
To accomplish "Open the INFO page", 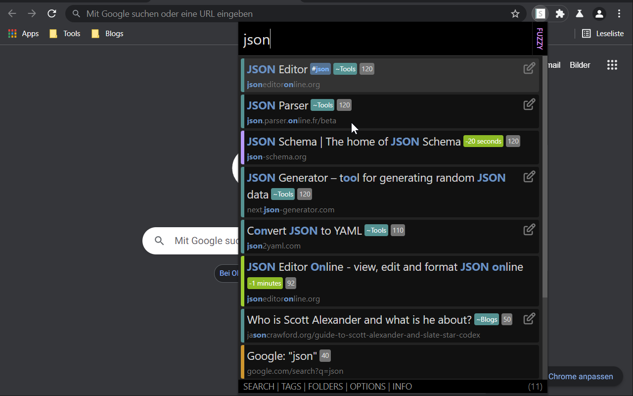I will tap(402, 387).
